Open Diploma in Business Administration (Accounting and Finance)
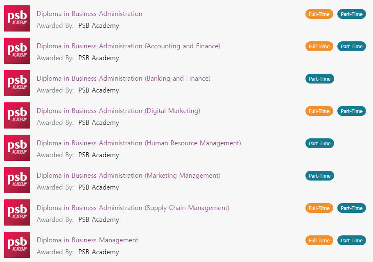Image resolution: width=373 pixels, height=262 pixels. pyautogui.click(x=129, y=46)
